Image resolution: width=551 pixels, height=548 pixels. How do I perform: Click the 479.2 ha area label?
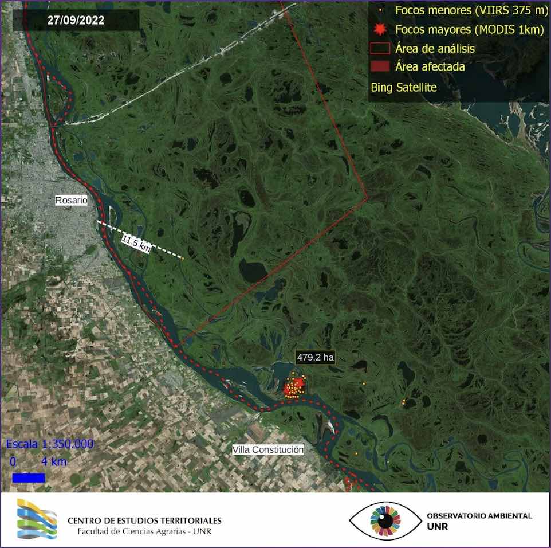(315, 357)
